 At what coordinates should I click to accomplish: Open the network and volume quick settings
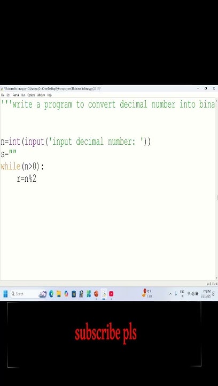(193, 294)
